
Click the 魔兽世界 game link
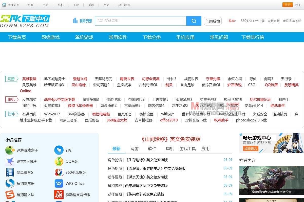tap(127, 79)
